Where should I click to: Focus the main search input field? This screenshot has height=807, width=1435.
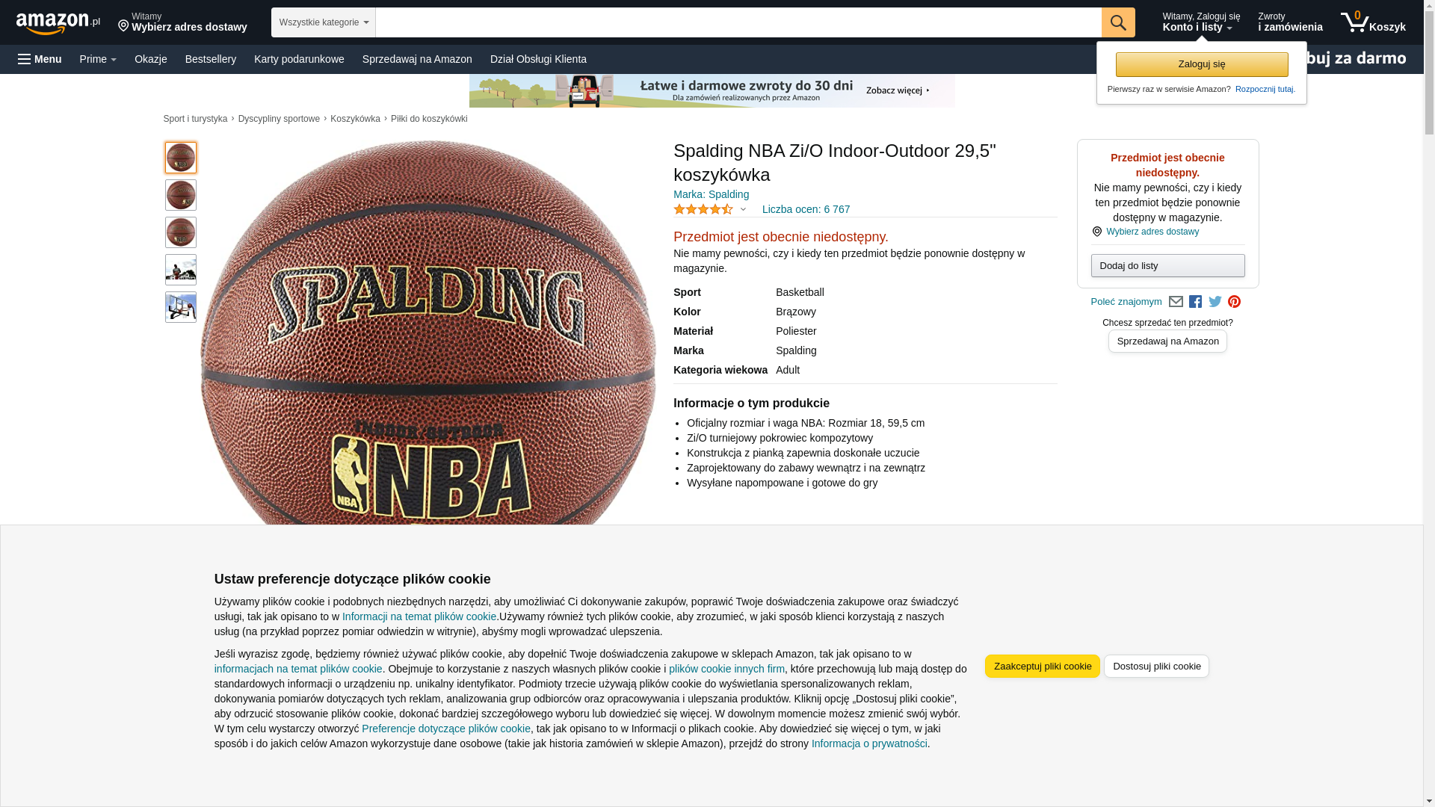pyautogui.click(x=738, y=22)
